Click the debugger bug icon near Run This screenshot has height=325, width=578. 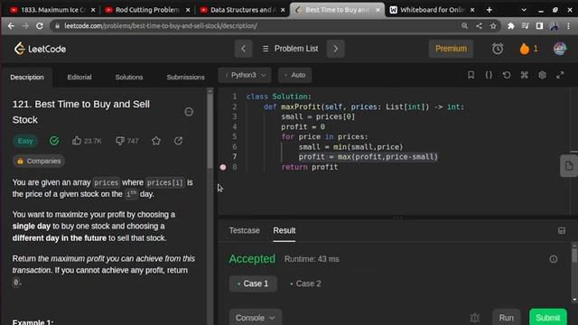(475, 317)
